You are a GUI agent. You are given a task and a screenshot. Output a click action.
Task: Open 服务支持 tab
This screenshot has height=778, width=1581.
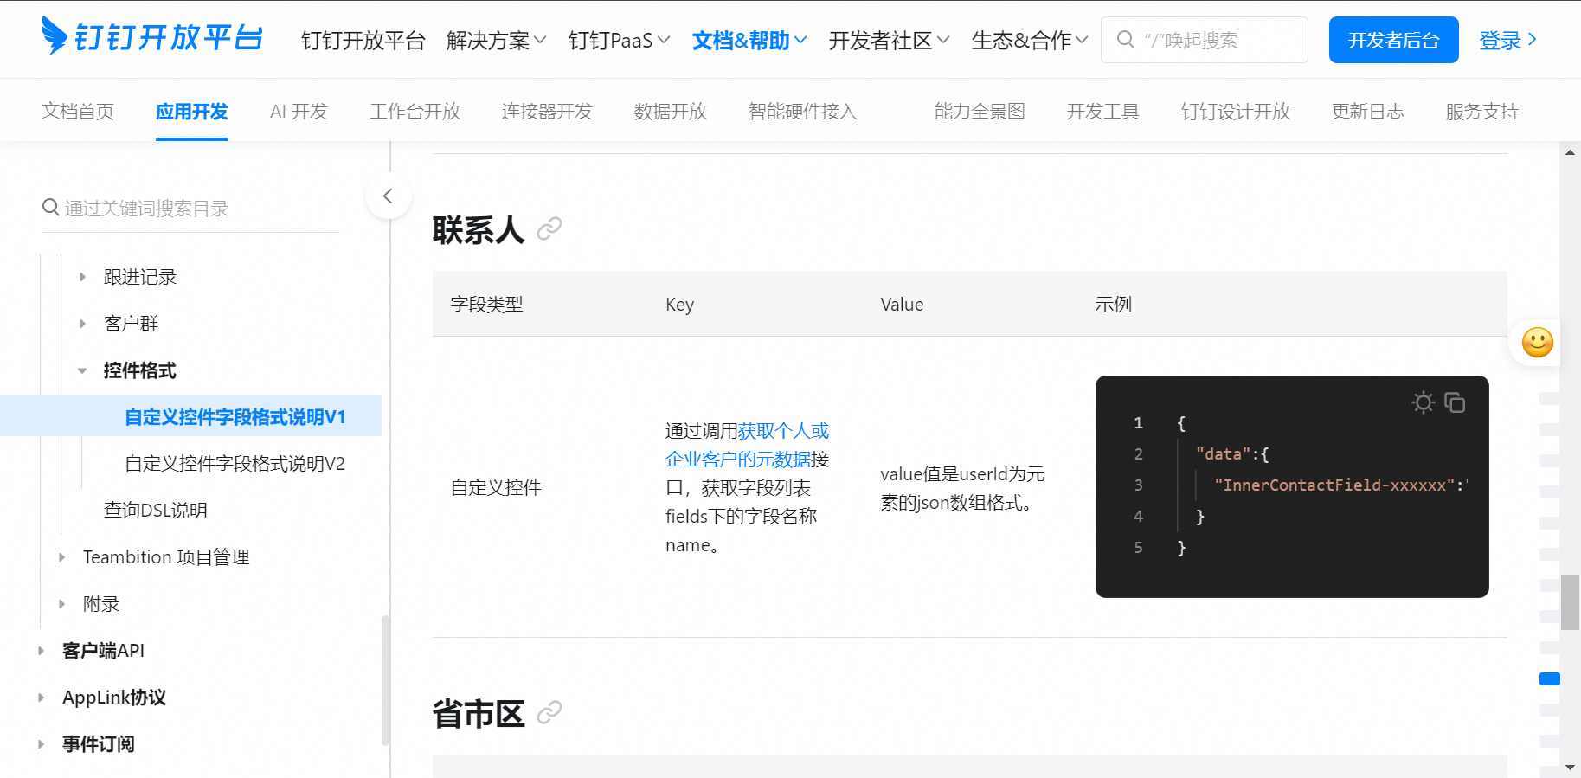click(1482, 112)
